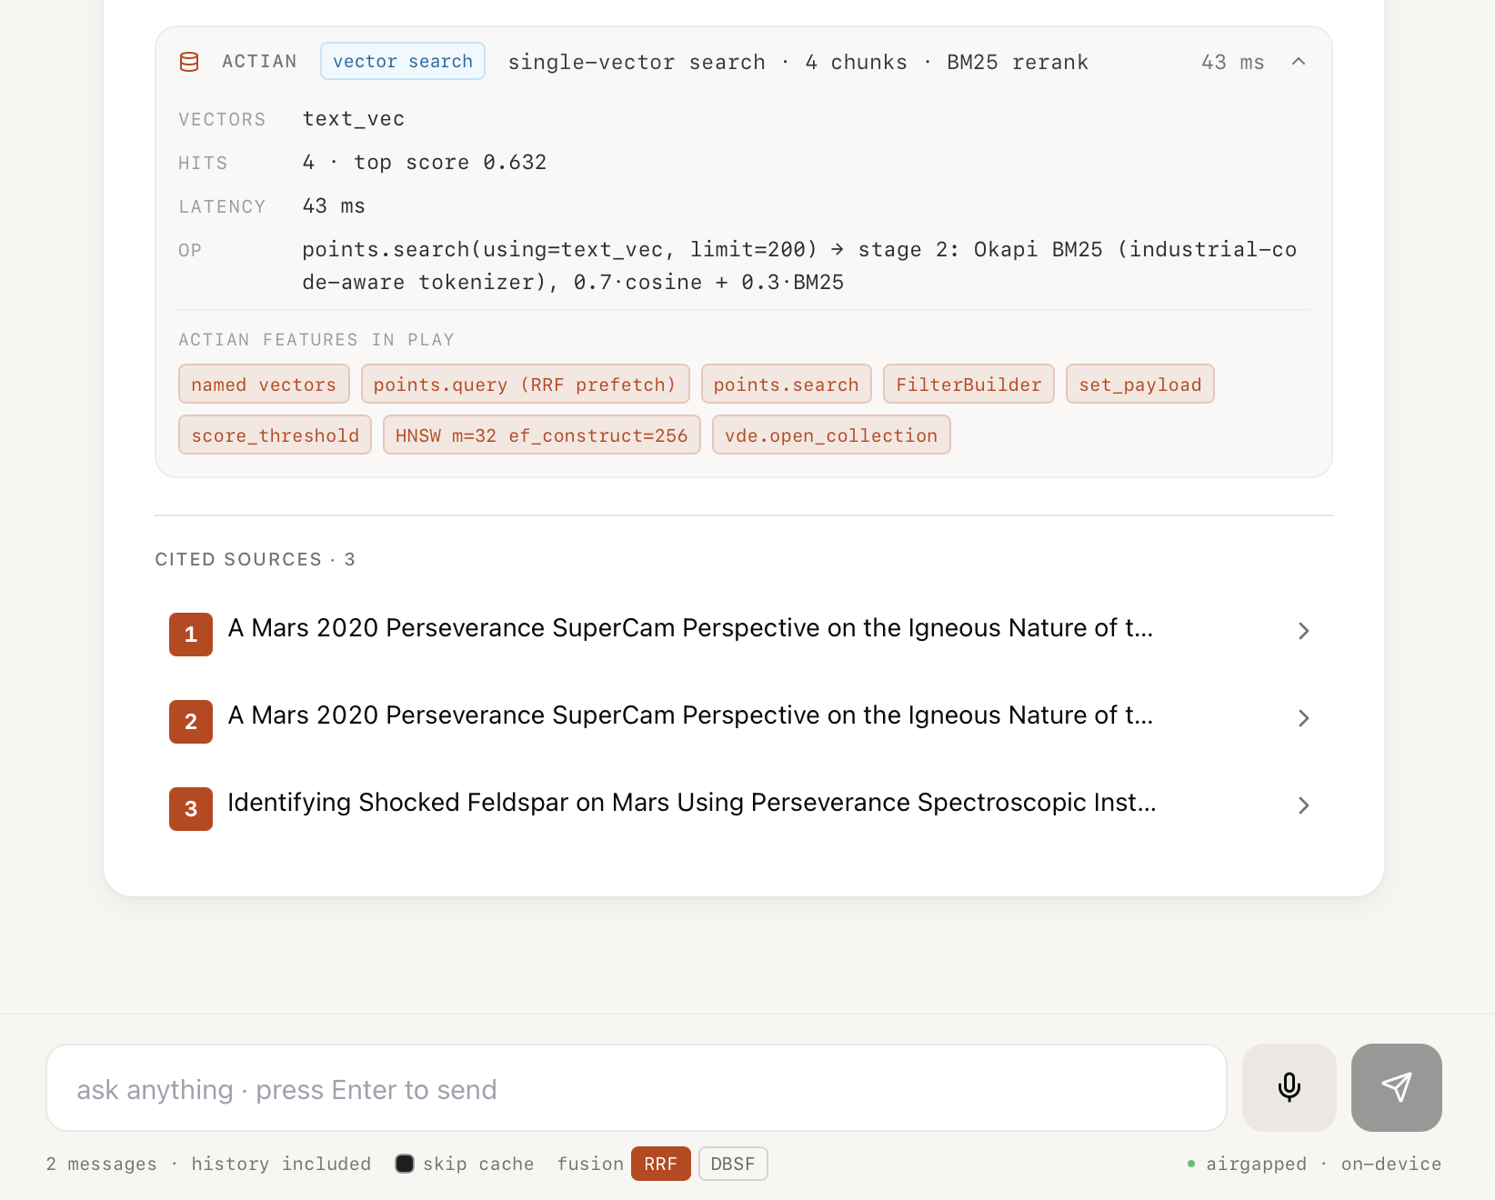This screenshot has height=1200, width=1495.
Task: Focus the ask anything input field
Action: pyautogui.click(x=637, y=1088)
